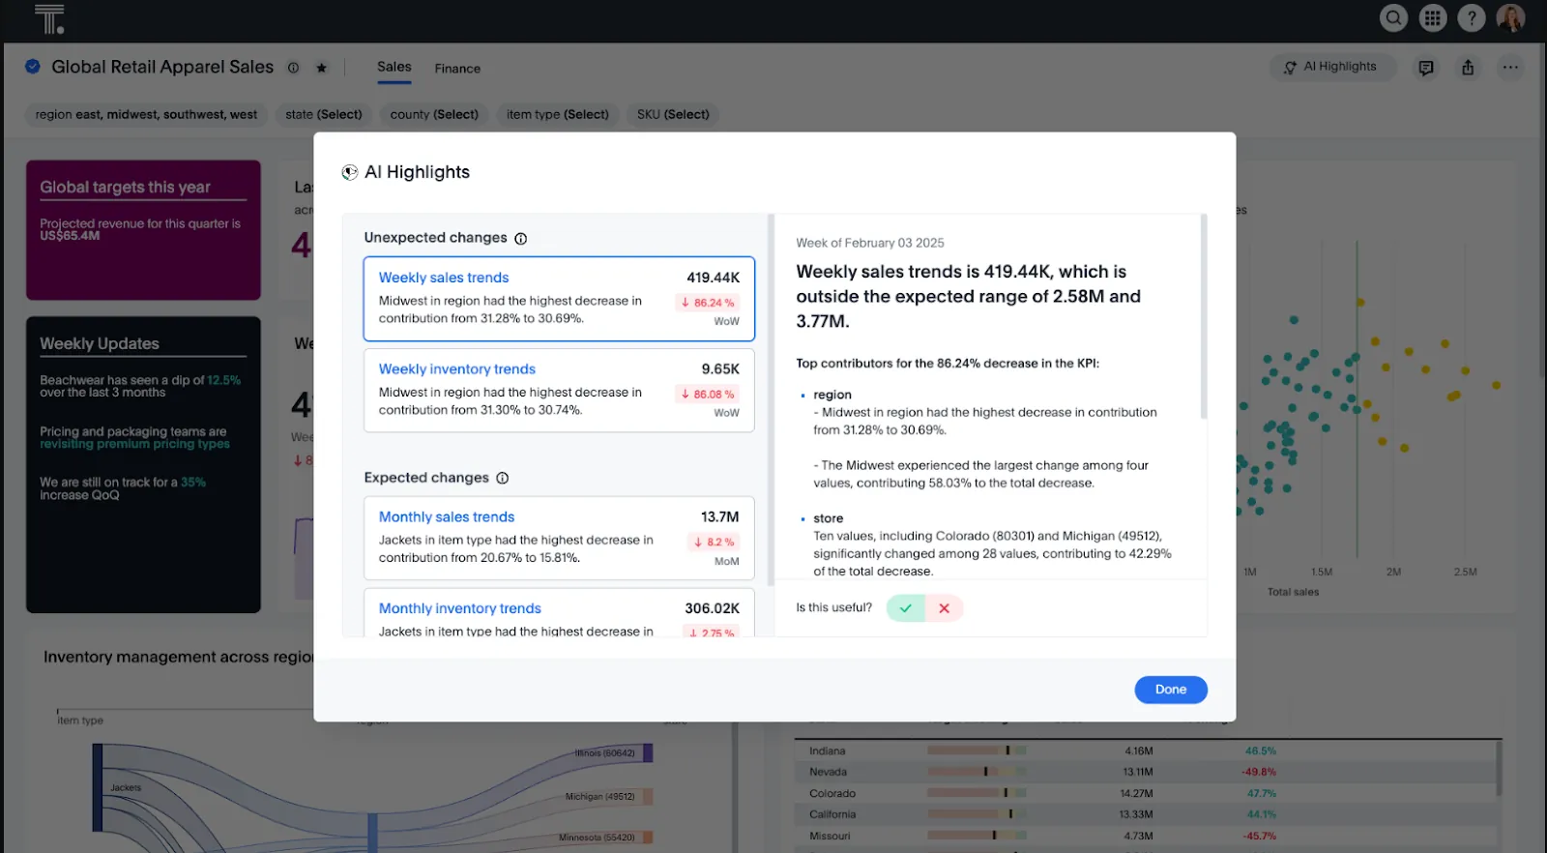
Task: Open the more options ellipsis menu
Action: 1510,68
